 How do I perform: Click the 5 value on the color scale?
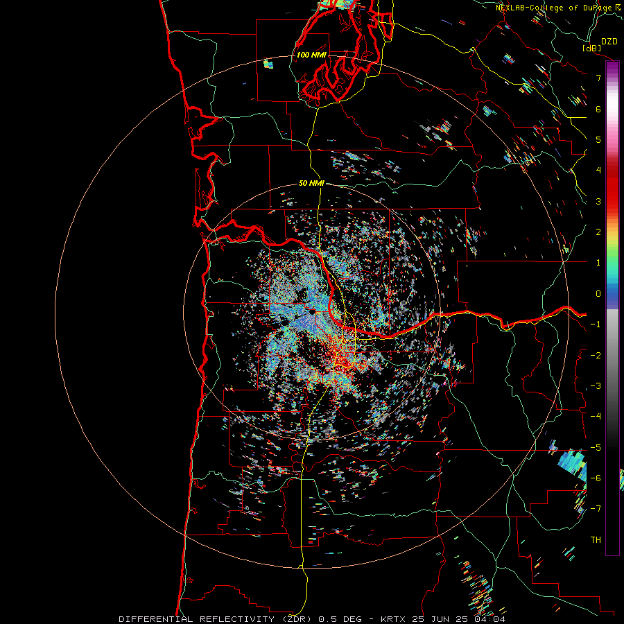pyautogui.click(x=598, y=139)
